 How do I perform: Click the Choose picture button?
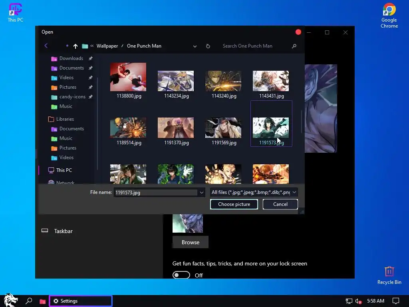click(234, 204)
